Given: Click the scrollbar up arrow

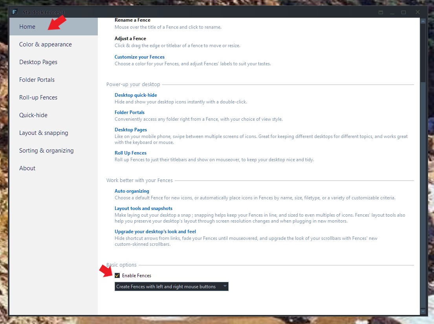Looking at the screenshot, I should [423, 20].
